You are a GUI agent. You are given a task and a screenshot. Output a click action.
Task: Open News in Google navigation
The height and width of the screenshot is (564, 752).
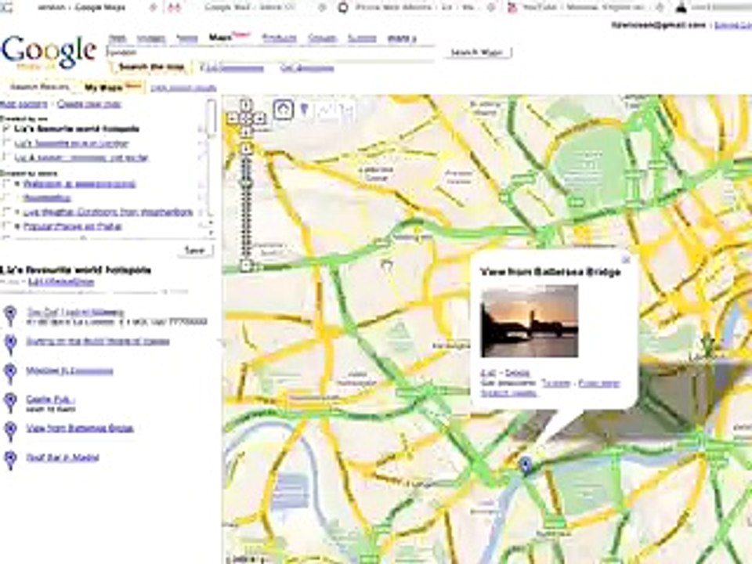click(x=187, y=38)
